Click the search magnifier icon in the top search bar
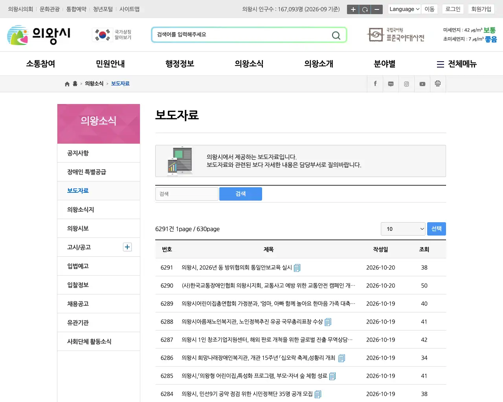 pos(336,35)
